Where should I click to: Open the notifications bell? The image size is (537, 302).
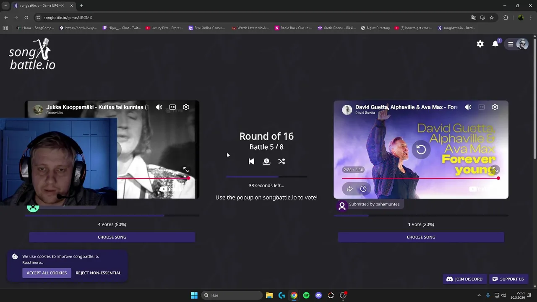495,44
